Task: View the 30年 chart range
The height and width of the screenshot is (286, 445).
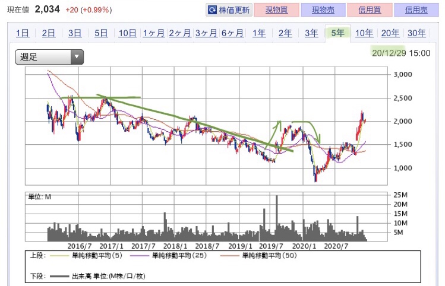Action: (416, 33)
